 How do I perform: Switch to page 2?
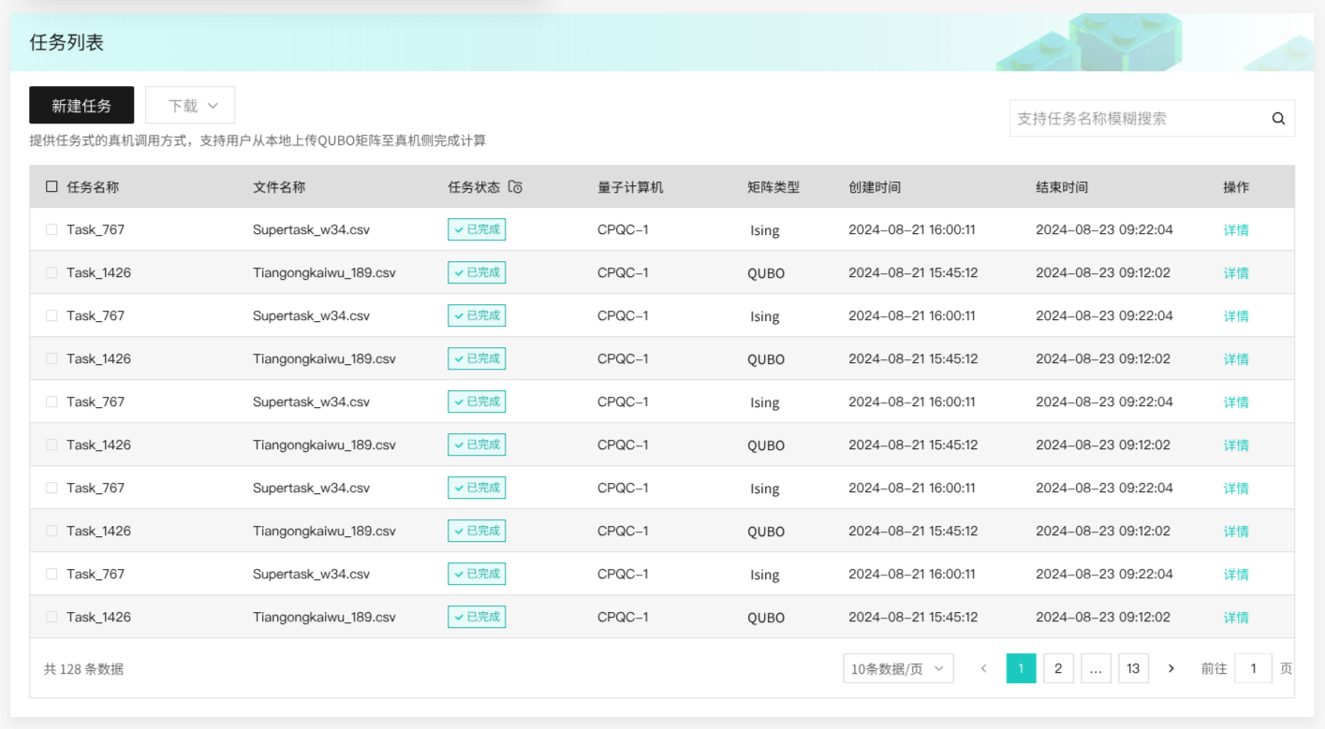click(1058, 668)
